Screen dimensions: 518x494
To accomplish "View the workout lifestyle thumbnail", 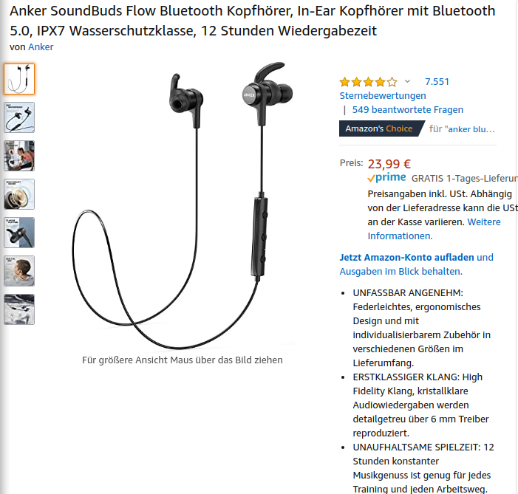I will 19,156.
